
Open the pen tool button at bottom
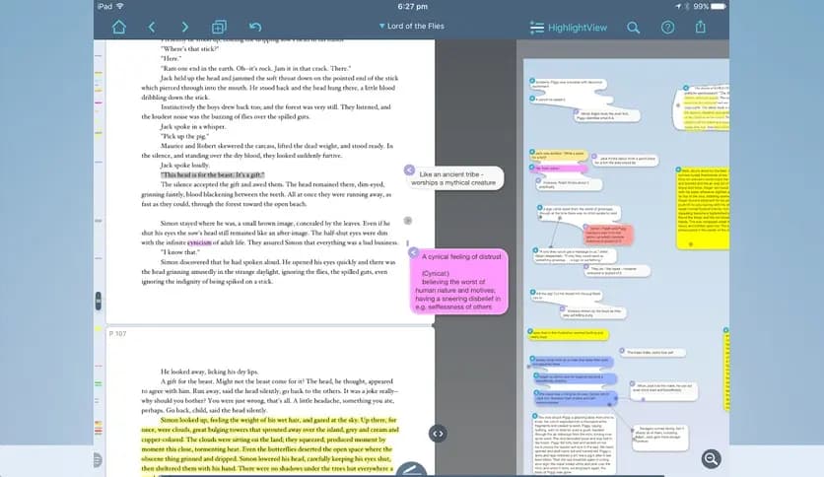click(x=411, y=470)
